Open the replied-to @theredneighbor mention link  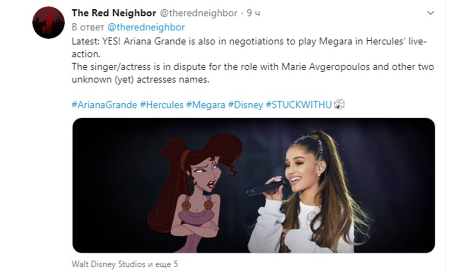(146, 27)
